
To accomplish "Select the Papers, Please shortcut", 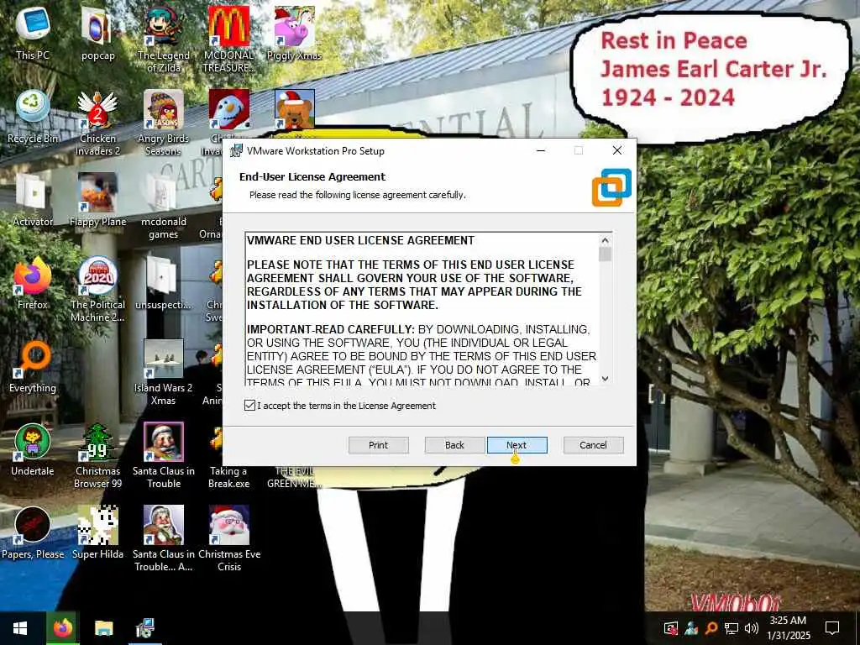I will [33, 532].
